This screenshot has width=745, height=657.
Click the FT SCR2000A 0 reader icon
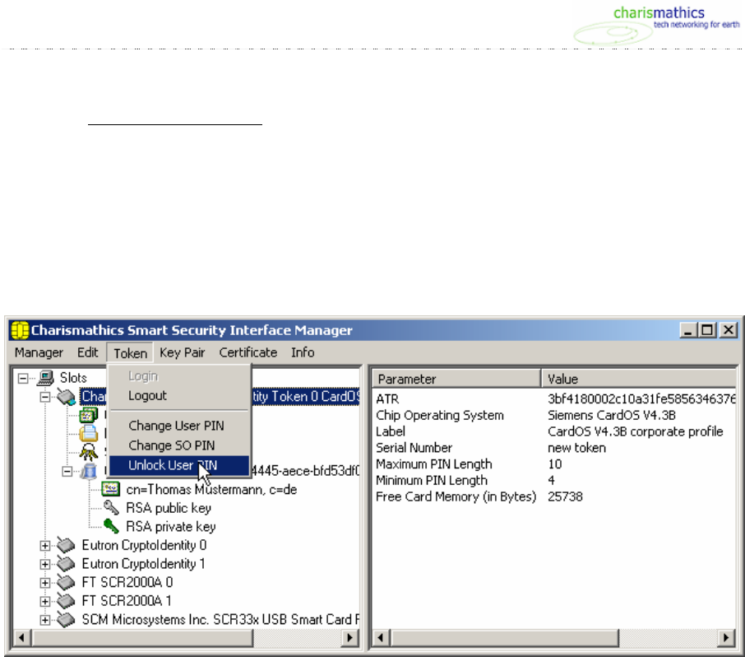click(66, 582)
